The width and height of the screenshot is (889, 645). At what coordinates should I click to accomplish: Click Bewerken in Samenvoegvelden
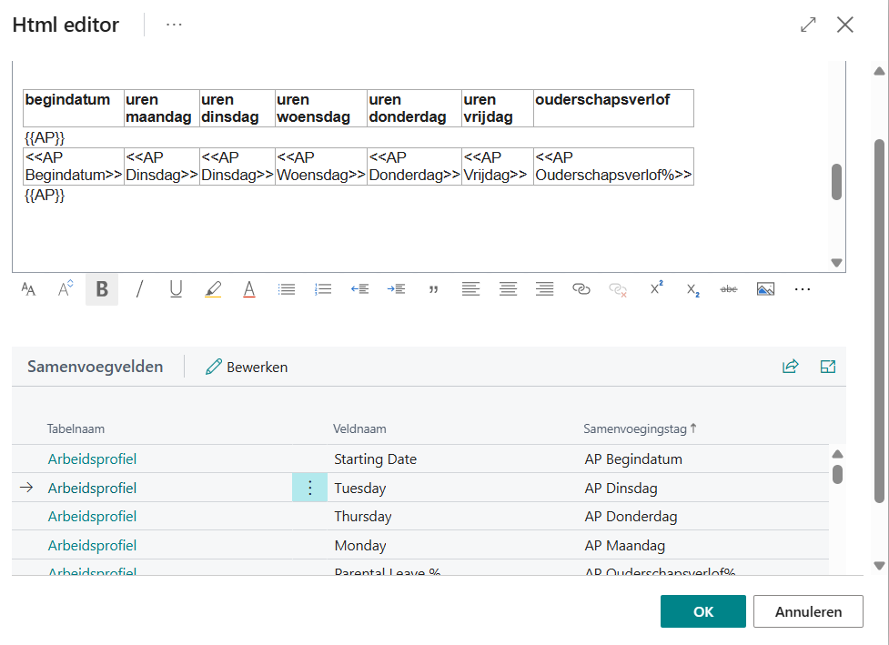coord(247,367)
